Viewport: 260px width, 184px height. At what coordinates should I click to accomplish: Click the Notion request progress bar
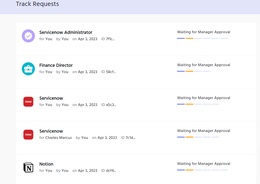pos(202,170)
